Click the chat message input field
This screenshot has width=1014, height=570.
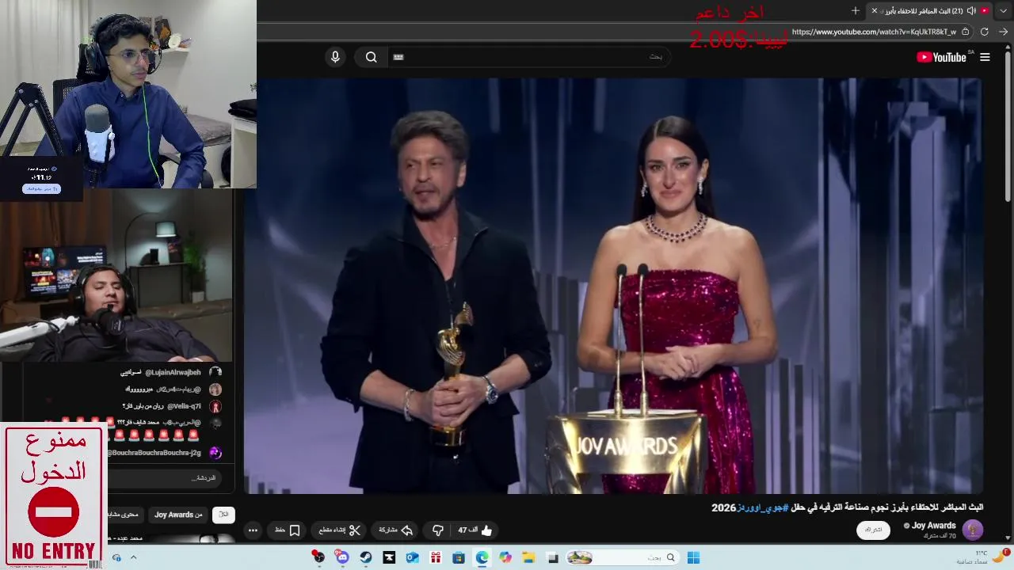tap(163, 478)
